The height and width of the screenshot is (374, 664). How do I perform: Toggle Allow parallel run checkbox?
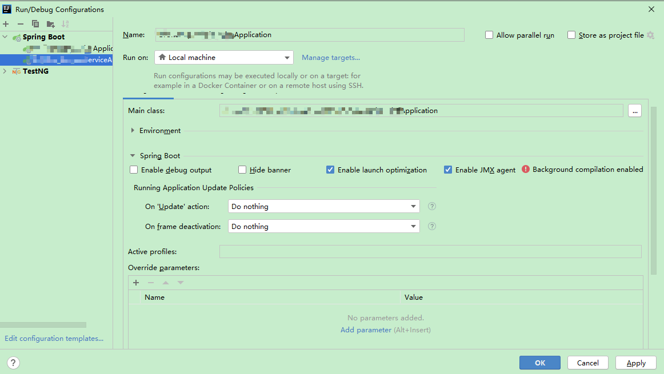489,35
